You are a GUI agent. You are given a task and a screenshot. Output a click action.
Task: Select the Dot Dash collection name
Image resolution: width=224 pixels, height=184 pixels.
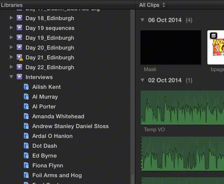click(45, 146)
